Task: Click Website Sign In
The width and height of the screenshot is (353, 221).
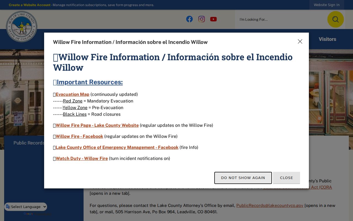Action: coord(327,5)
